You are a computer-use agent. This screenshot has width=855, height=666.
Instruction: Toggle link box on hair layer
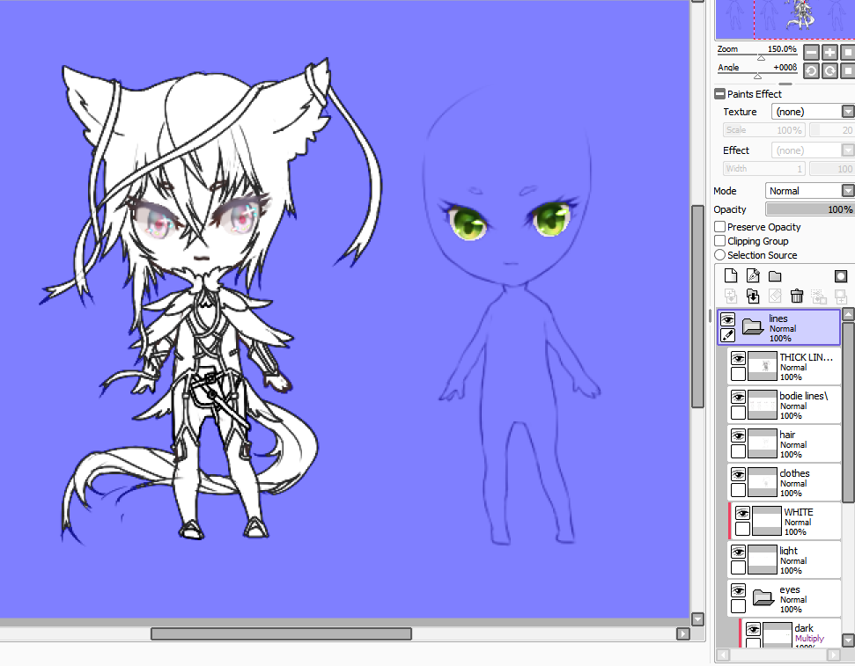coord(738,451)
